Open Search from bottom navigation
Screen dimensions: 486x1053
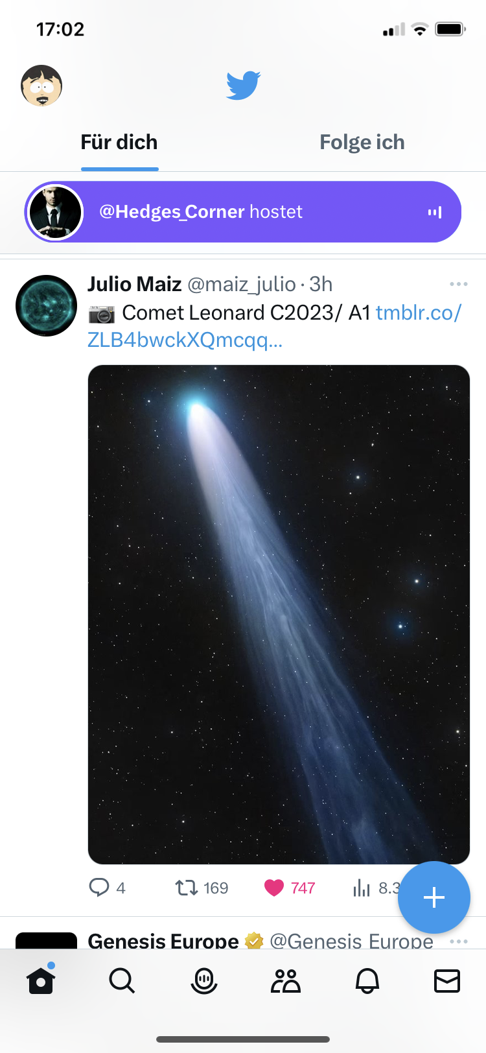pos(122,981)
